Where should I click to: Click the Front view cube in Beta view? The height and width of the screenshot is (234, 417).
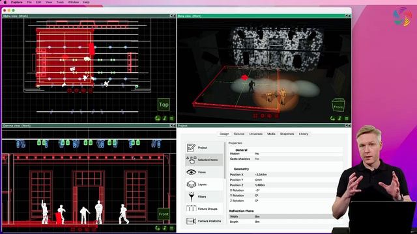click(x=338, y=105)
